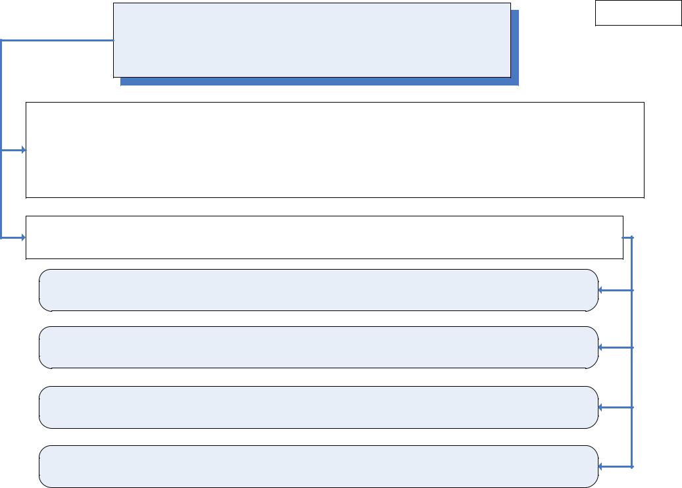682x488 pixels.
Task: Select the long vertical connector on left side
Action: coord(1,139)
